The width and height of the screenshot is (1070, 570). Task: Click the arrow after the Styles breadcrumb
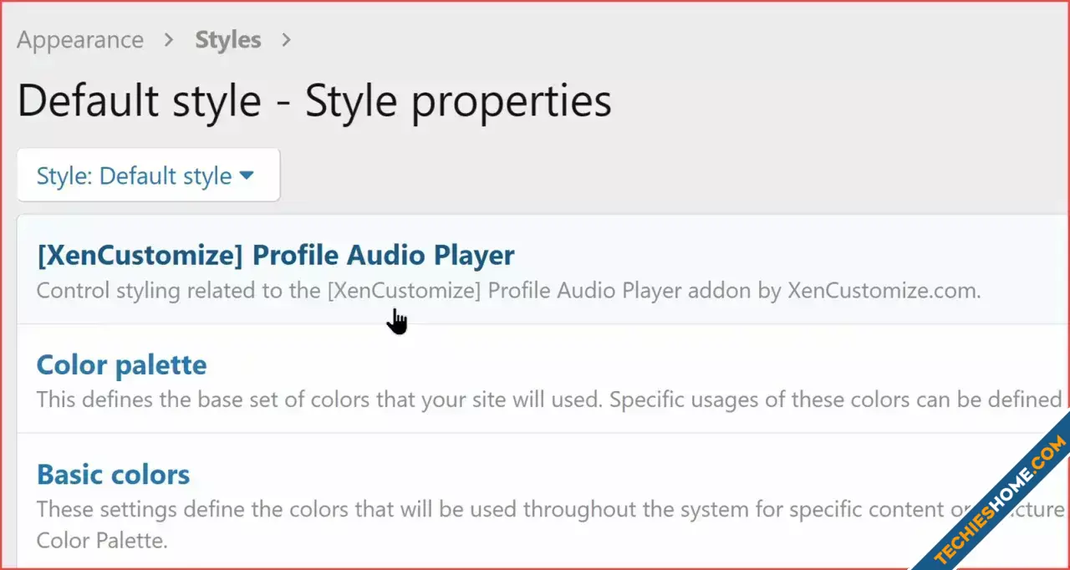[x=287, y=40]
